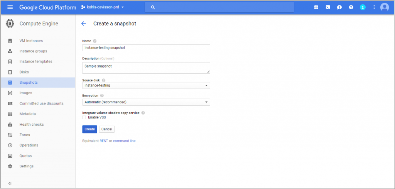Open the kohls-cavisson-prd project selector
Image resolution: width=395 pixels, height=189 pixels.
click(103, 7)
